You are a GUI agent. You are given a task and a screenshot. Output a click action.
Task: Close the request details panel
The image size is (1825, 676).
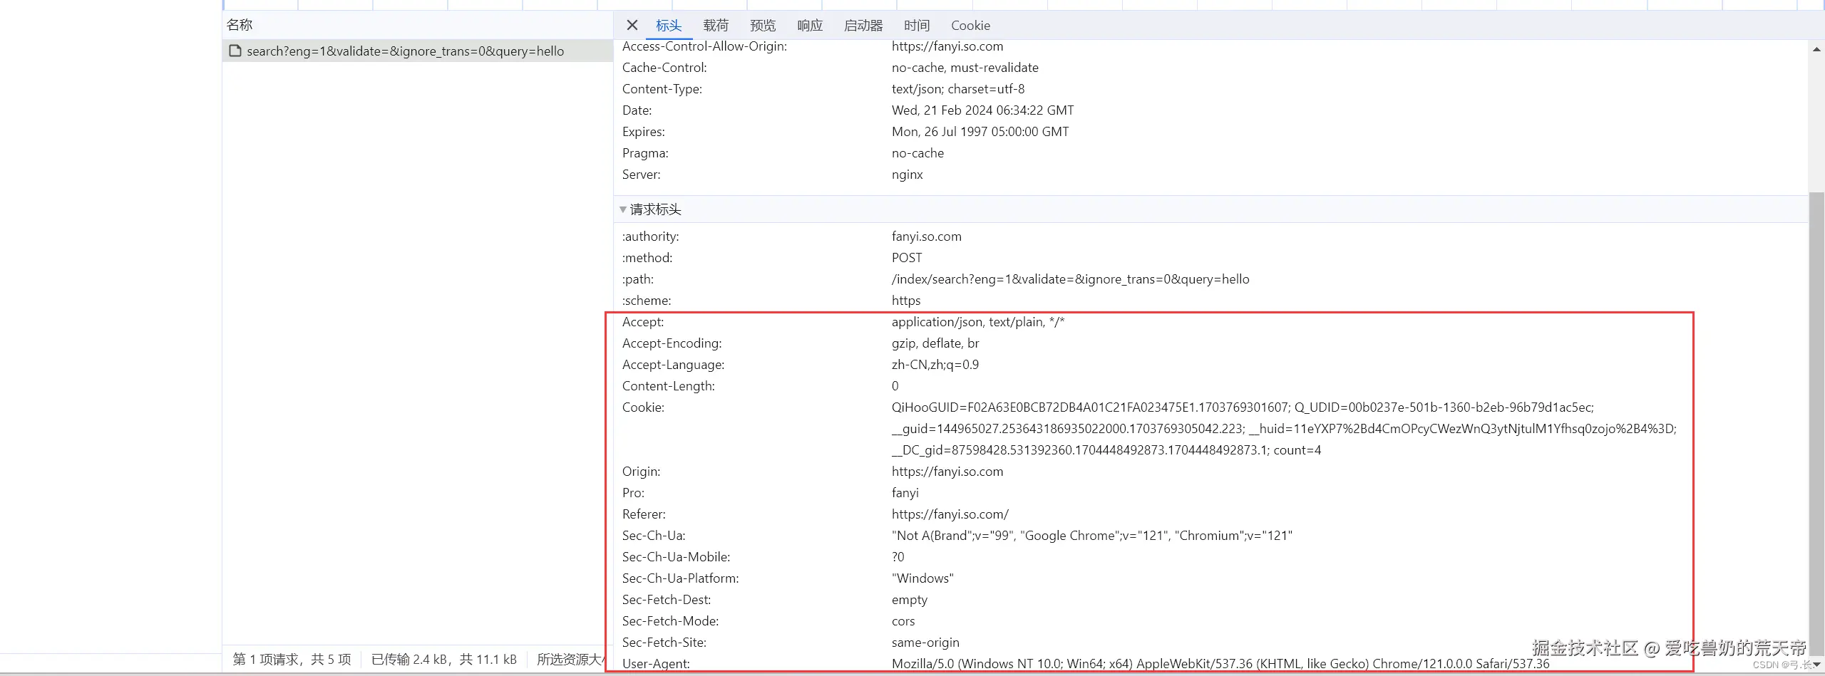(x=632, y=25)
